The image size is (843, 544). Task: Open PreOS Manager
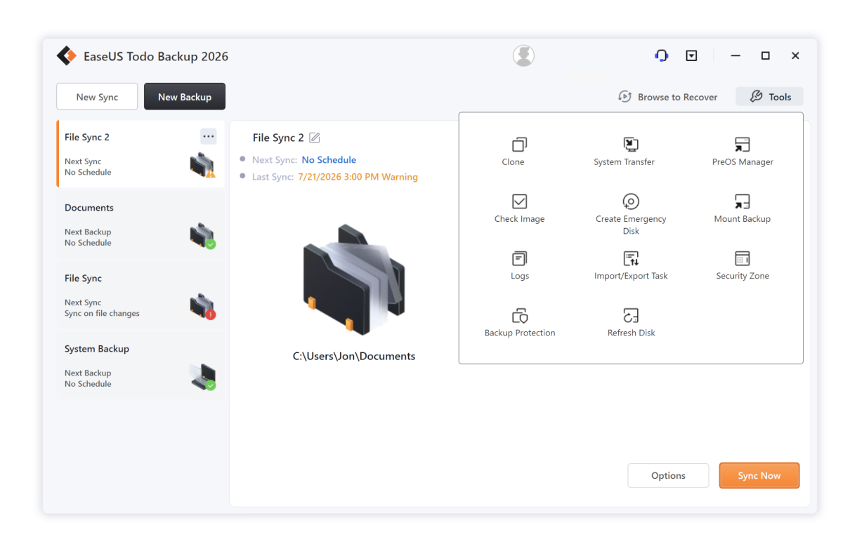[743, 151]
